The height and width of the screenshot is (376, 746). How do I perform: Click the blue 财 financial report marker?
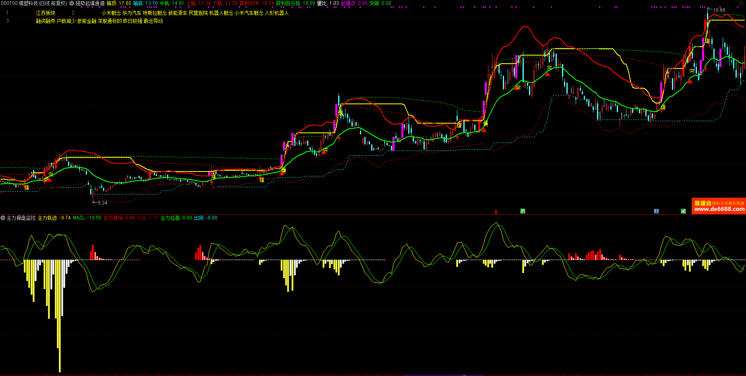point(656,211)
